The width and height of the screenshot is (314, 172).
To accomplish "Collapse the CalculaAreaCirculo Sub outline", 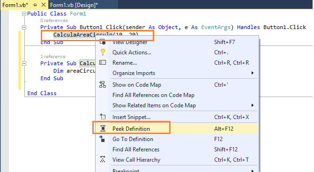I will coord(24,63).
